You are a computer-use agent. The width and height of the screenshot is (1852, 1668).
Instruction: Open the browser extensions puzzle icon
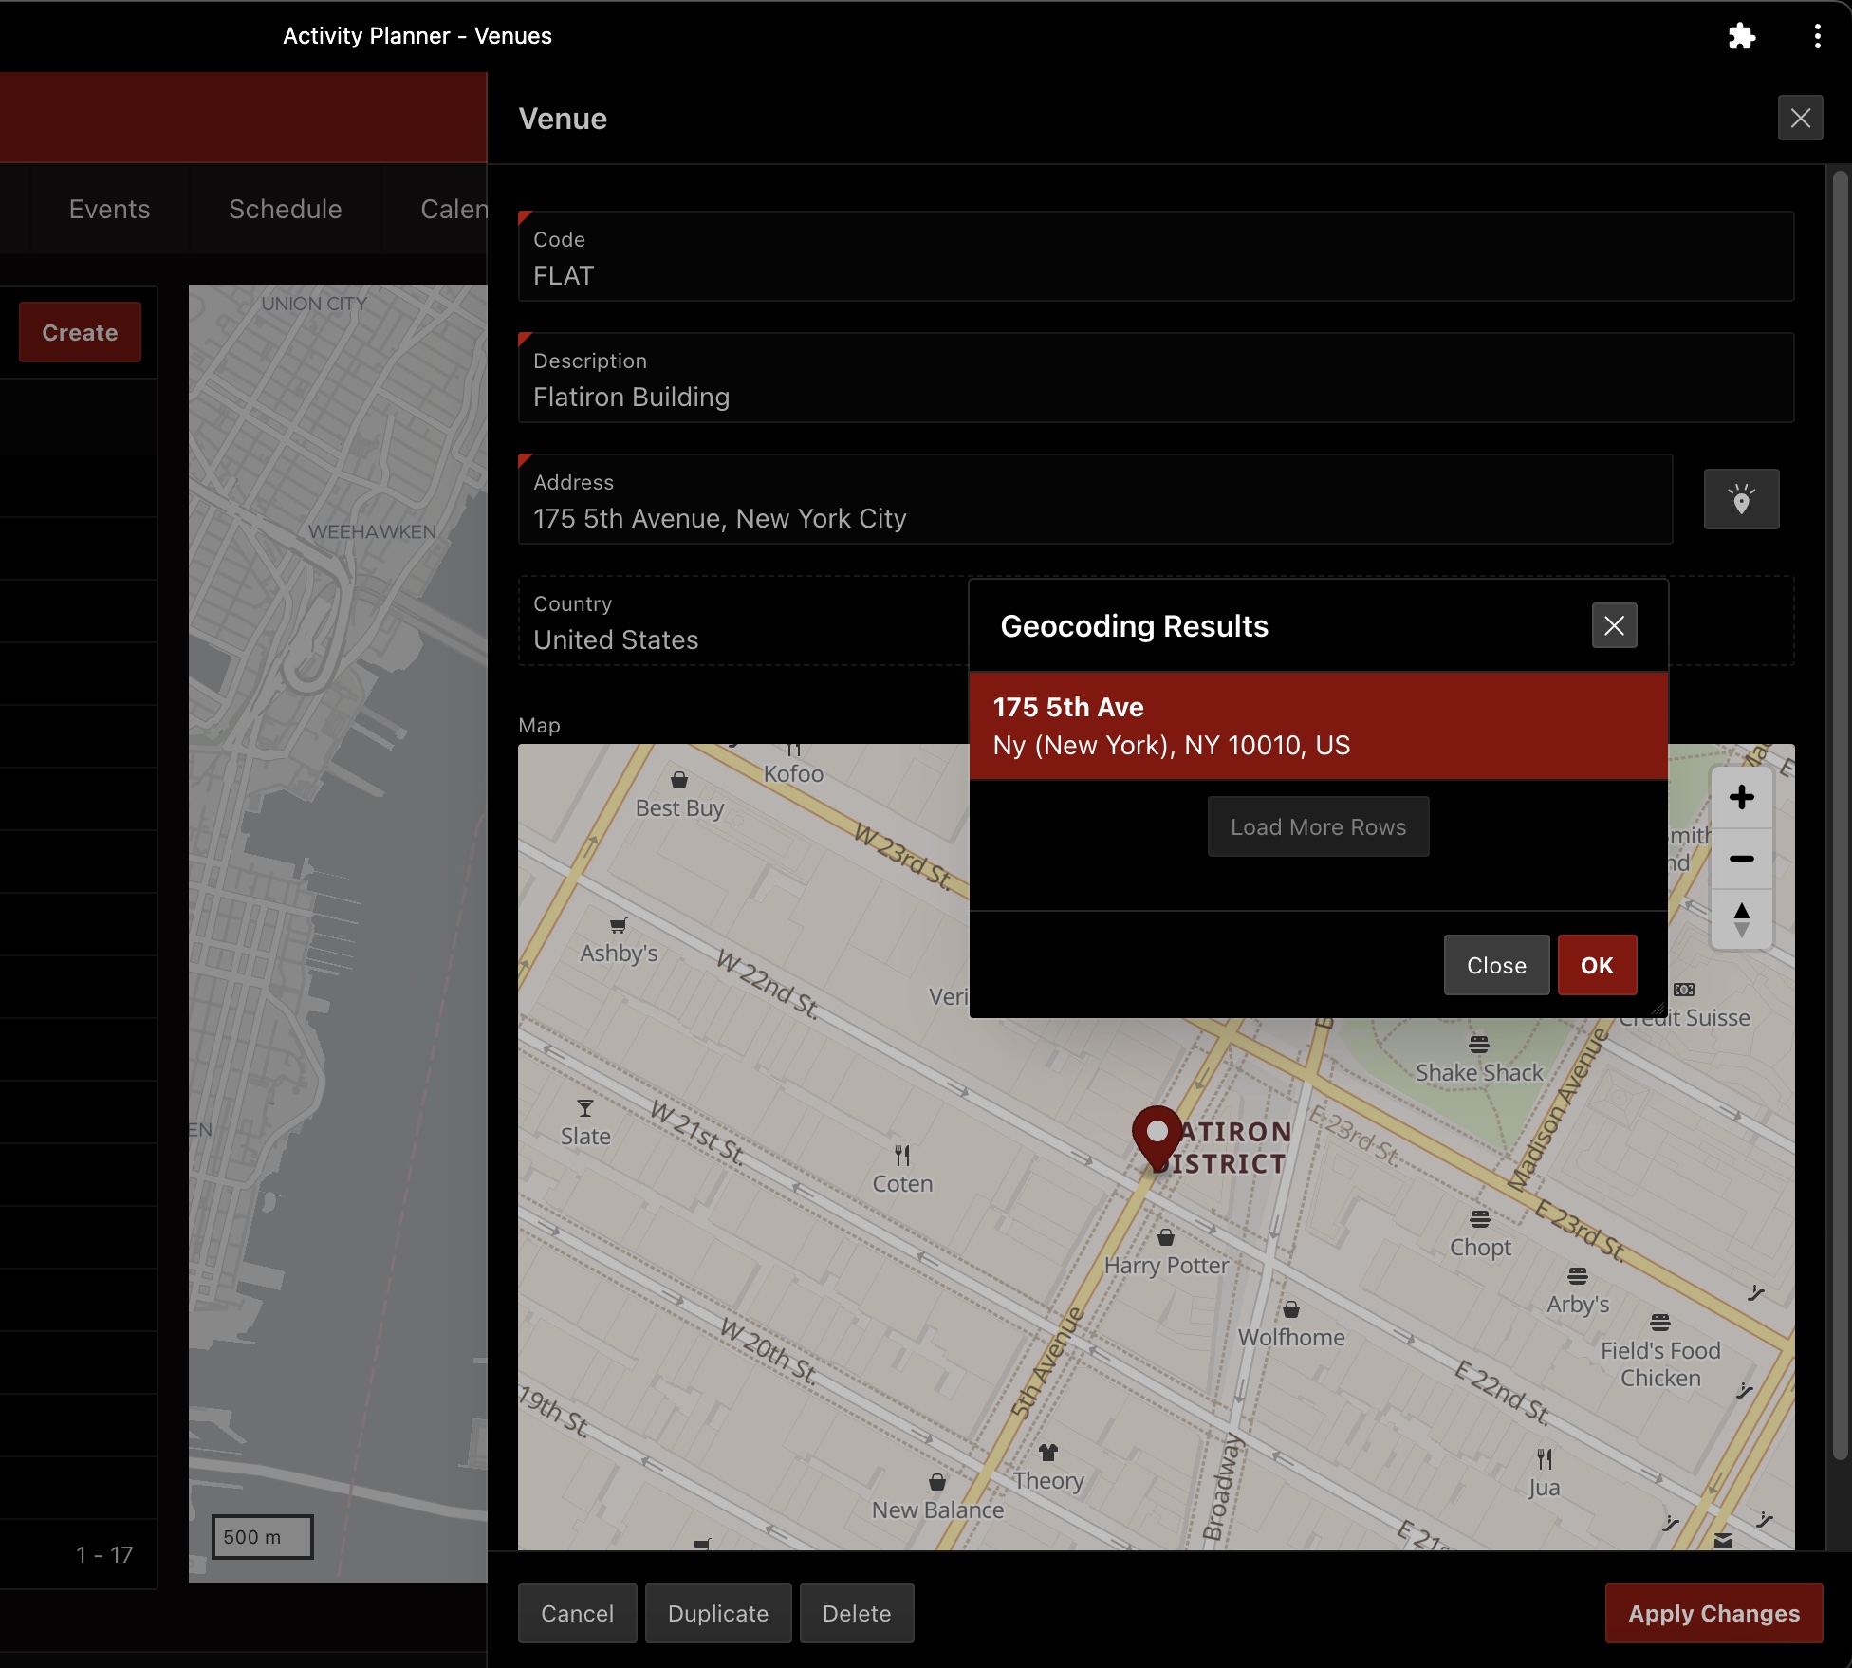[x=1741, y=36]
